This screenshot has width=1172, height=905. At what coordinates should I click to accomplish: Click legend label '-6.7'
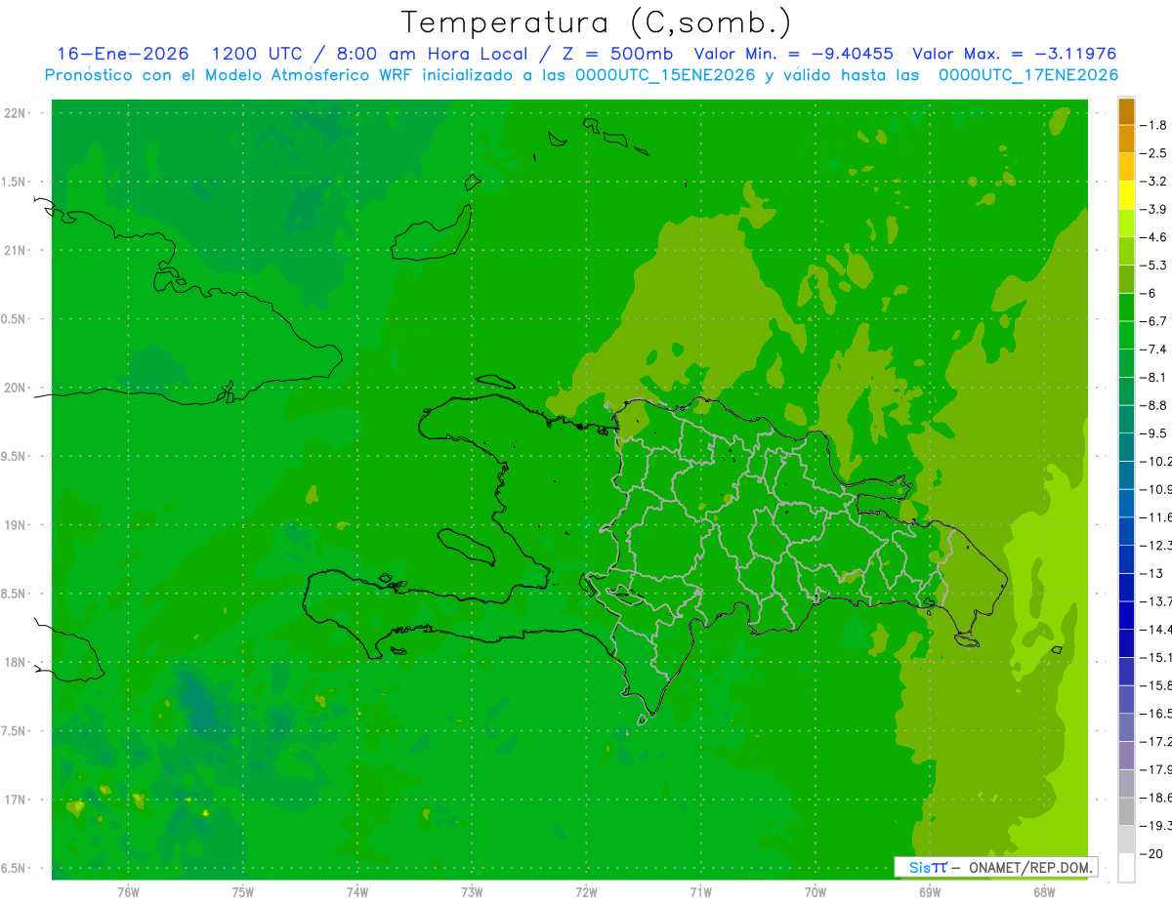(1153, 321)
